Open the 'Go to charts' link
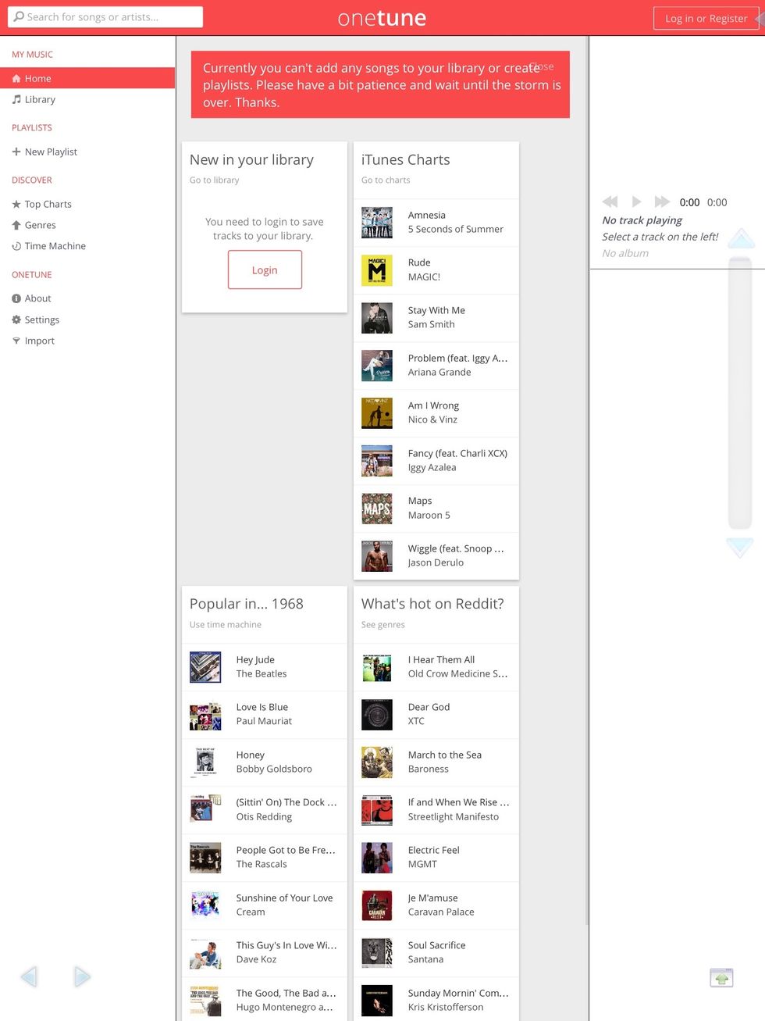 pos(386,180)
